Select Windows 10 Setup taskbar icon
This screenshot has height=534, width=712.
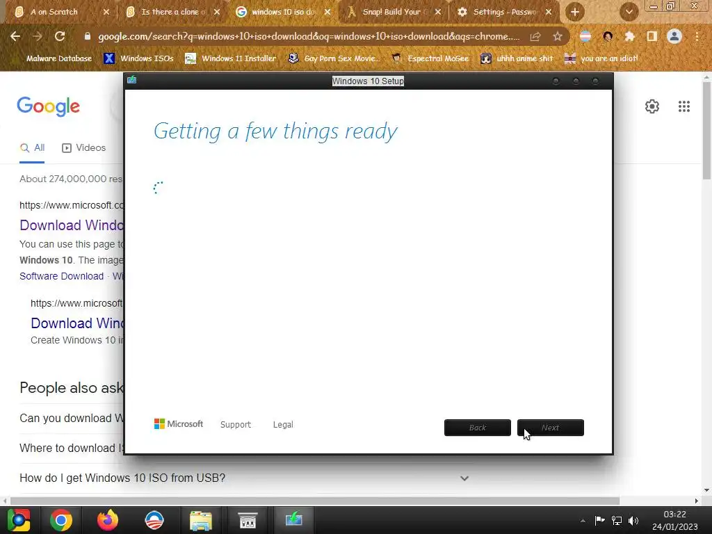(x=294, y=520)
